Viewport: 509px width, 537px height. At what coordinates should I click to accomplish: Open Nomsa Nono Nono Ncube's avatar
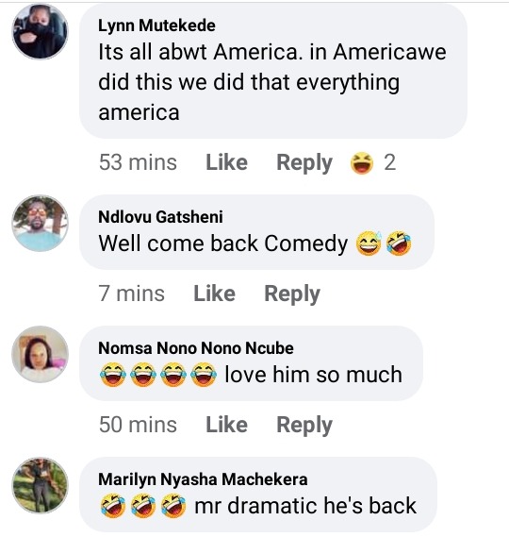41,354
